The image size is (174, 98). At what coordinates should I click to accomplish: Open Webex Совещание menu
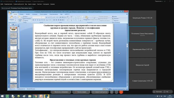[46, 4]
